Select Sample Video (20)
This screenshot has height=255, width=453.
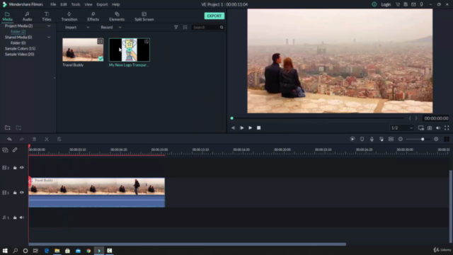coord(19,54)
